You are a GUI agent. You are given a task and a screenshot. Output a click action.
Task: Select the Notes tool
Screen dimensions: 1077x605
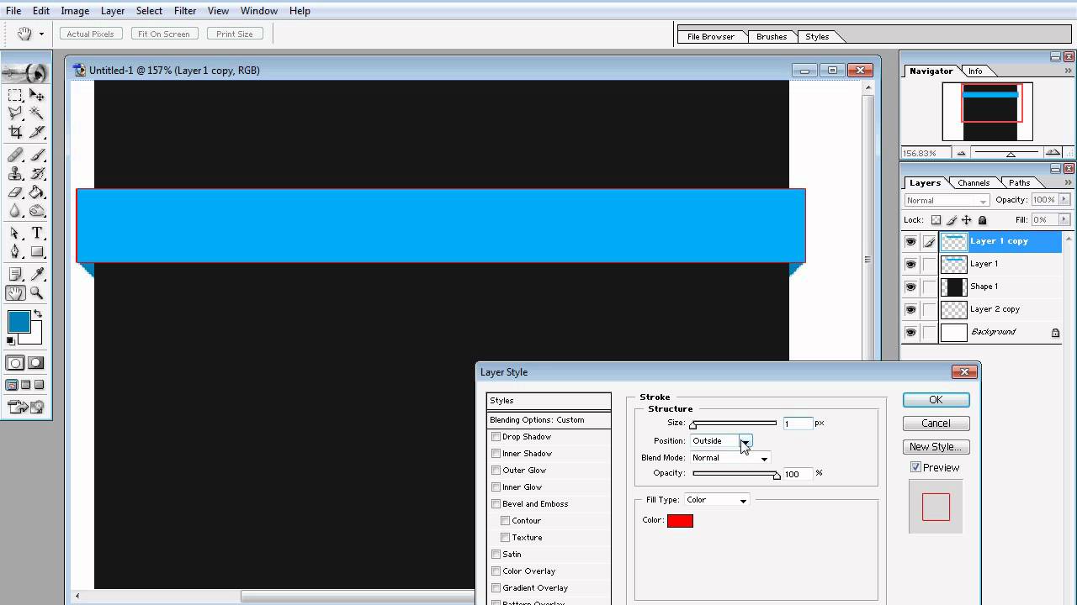(15, 275)
